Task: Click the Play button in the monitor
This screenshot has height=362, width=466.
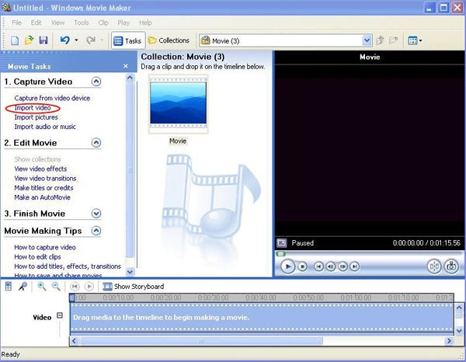Action: click(287, 266)
